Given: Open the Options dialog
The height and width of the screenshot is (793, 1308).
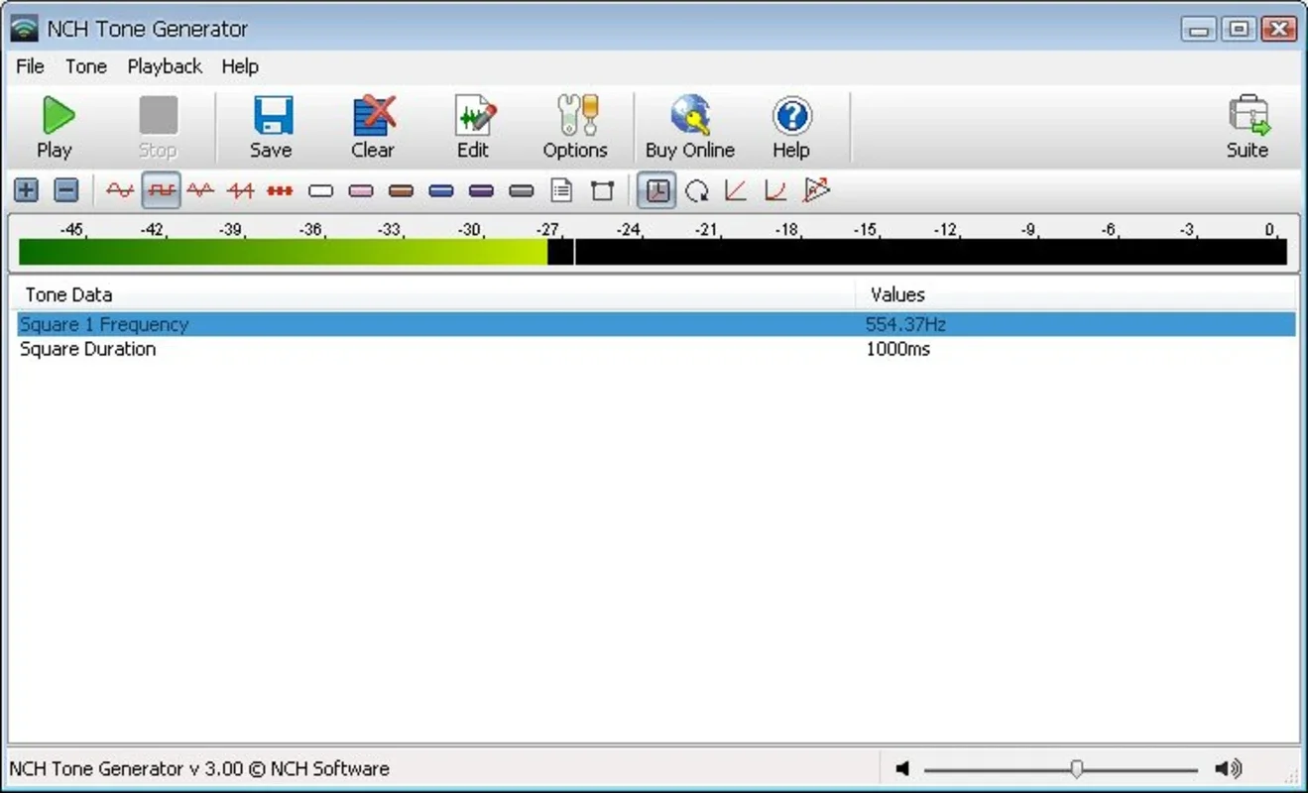Looking at the screenshot, I should click(575, 127).
